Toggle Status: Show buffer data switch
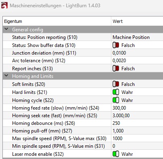163x159 pixels. click(116, 45)
